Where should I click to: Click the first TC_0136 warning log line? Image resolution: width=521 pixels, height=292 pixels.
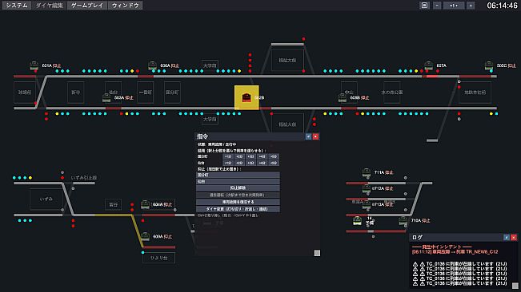pyautogui.click(x=460, y=264)
